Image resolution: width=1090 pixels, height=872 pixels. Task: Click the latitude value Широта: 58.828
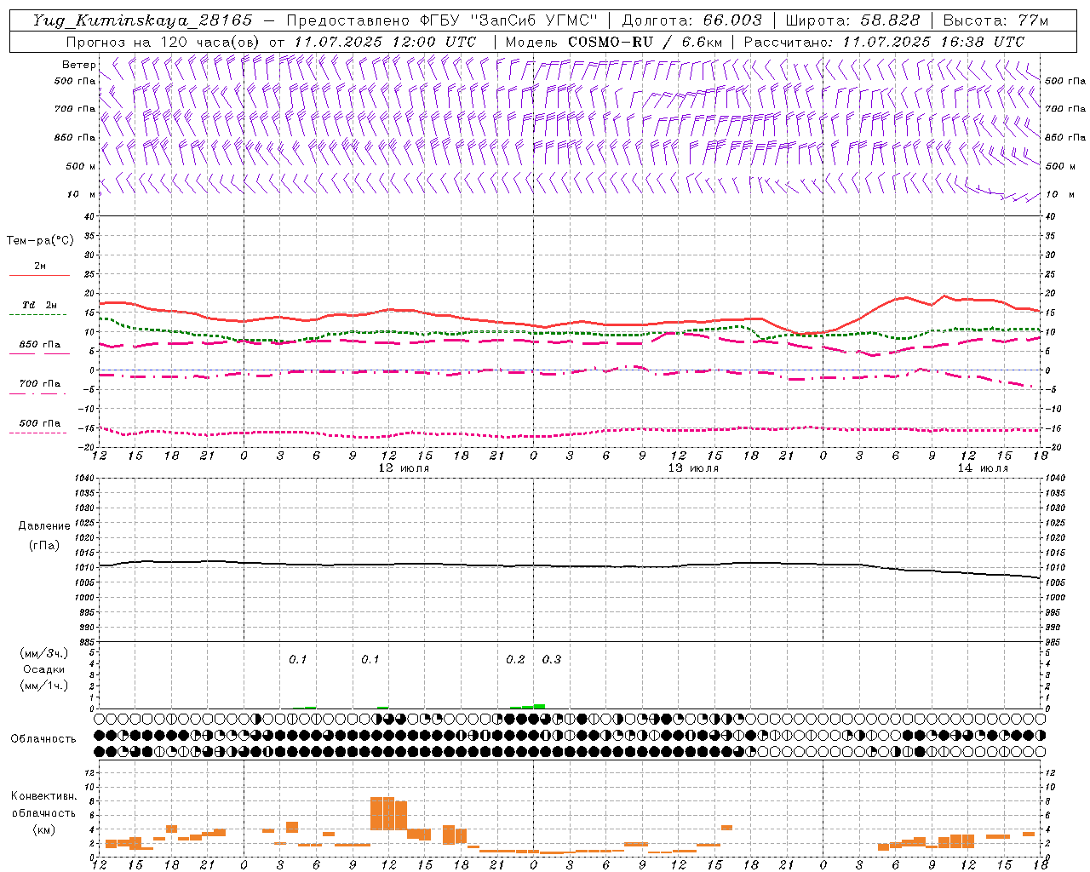coord(852,20)
